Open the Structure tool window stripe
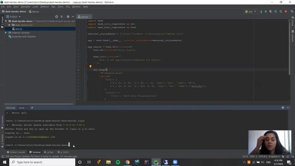This screenshot has height=166, width=295. (2, 141)
